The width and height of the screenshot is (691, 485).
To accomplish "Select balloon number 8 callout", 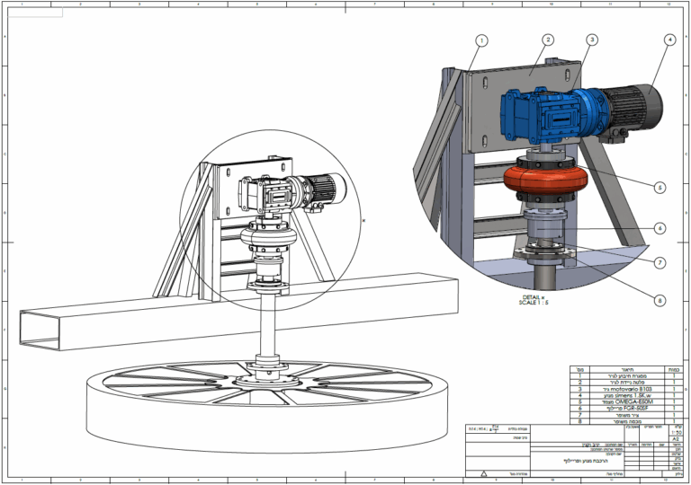I will [x=660, y=300].
